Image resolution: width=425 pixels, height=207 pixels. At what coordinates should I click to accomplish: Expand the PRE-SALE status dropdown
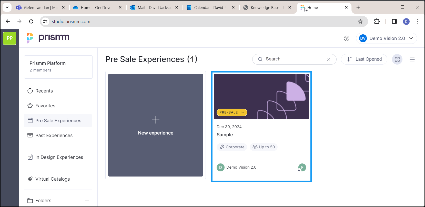point(232,112)
